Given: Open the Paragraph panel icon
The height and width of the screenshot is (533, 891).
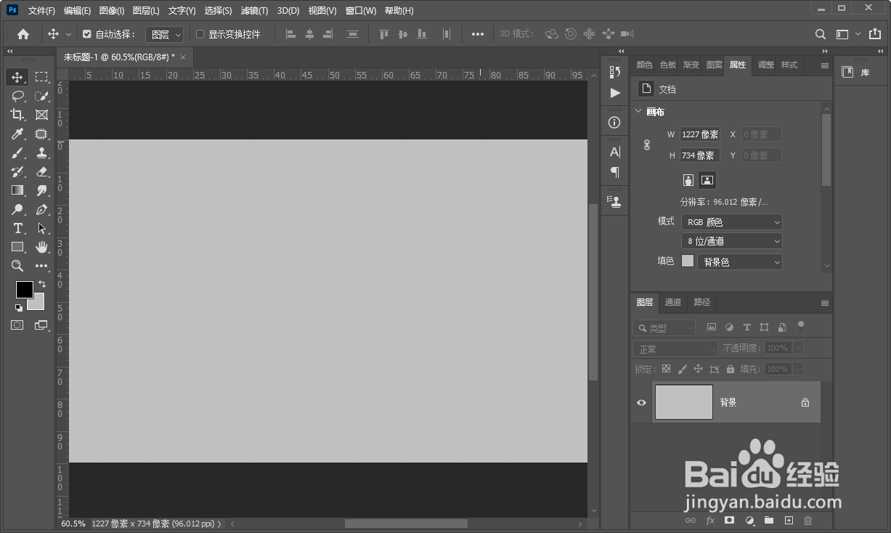Looking at the screenshot, I should click(x=615, y=172).
